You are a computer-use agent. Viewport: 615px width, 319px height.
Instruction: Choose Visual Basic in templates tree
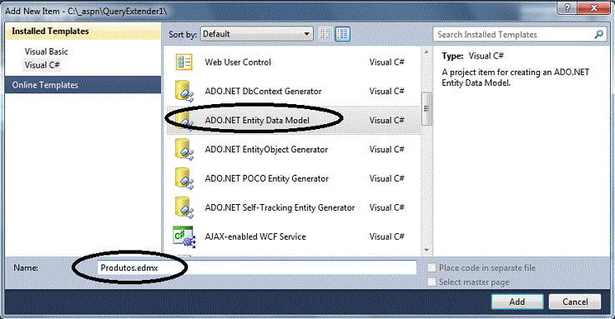coord(46,52)
